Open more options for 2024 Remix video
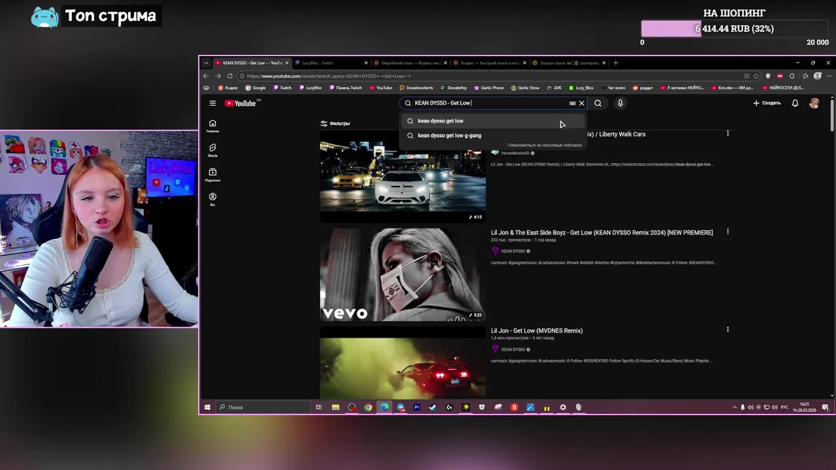Screen dimensions: 836x470 click(728, 232)
